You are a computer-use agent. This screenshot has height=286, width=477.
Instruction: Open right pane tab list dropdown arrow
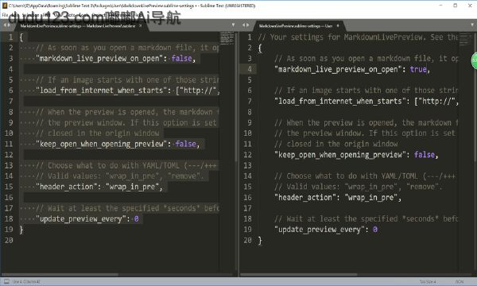[472, 25]
